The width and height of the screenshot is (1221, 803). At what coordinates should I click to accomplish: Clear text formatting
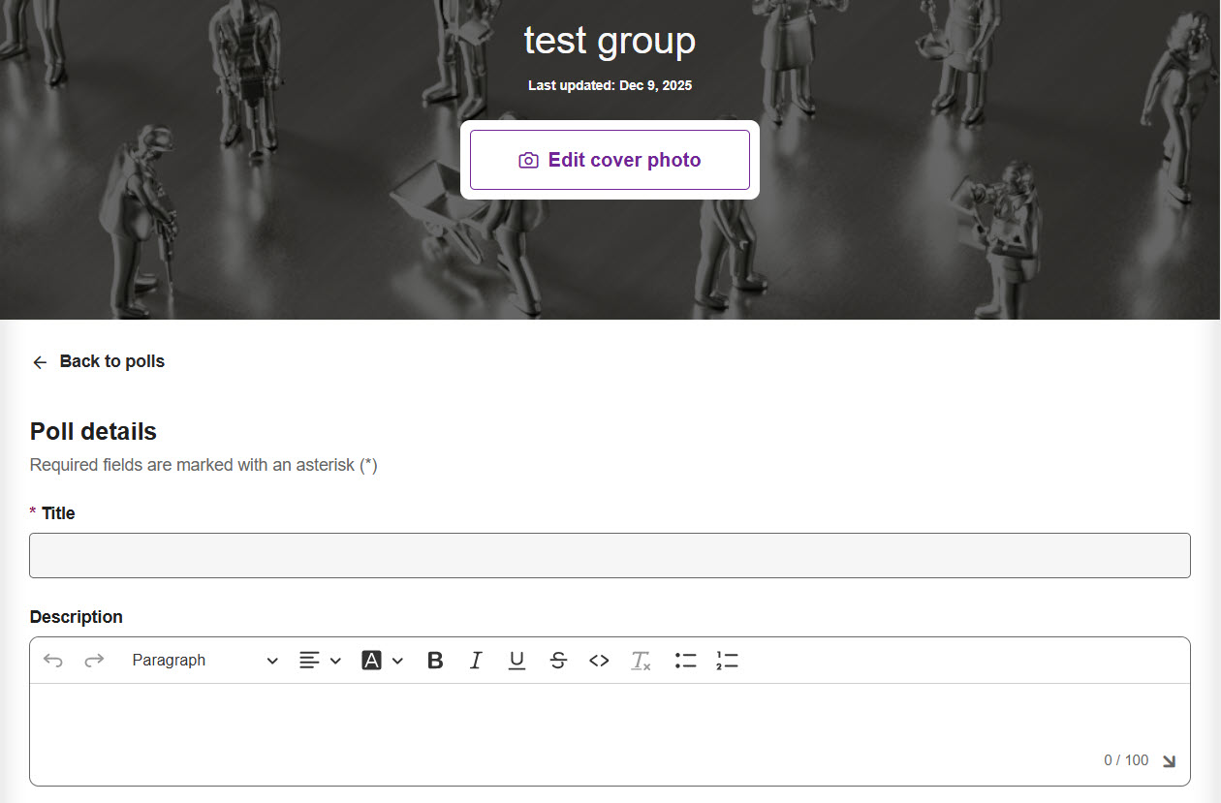[x=641, y=661]
